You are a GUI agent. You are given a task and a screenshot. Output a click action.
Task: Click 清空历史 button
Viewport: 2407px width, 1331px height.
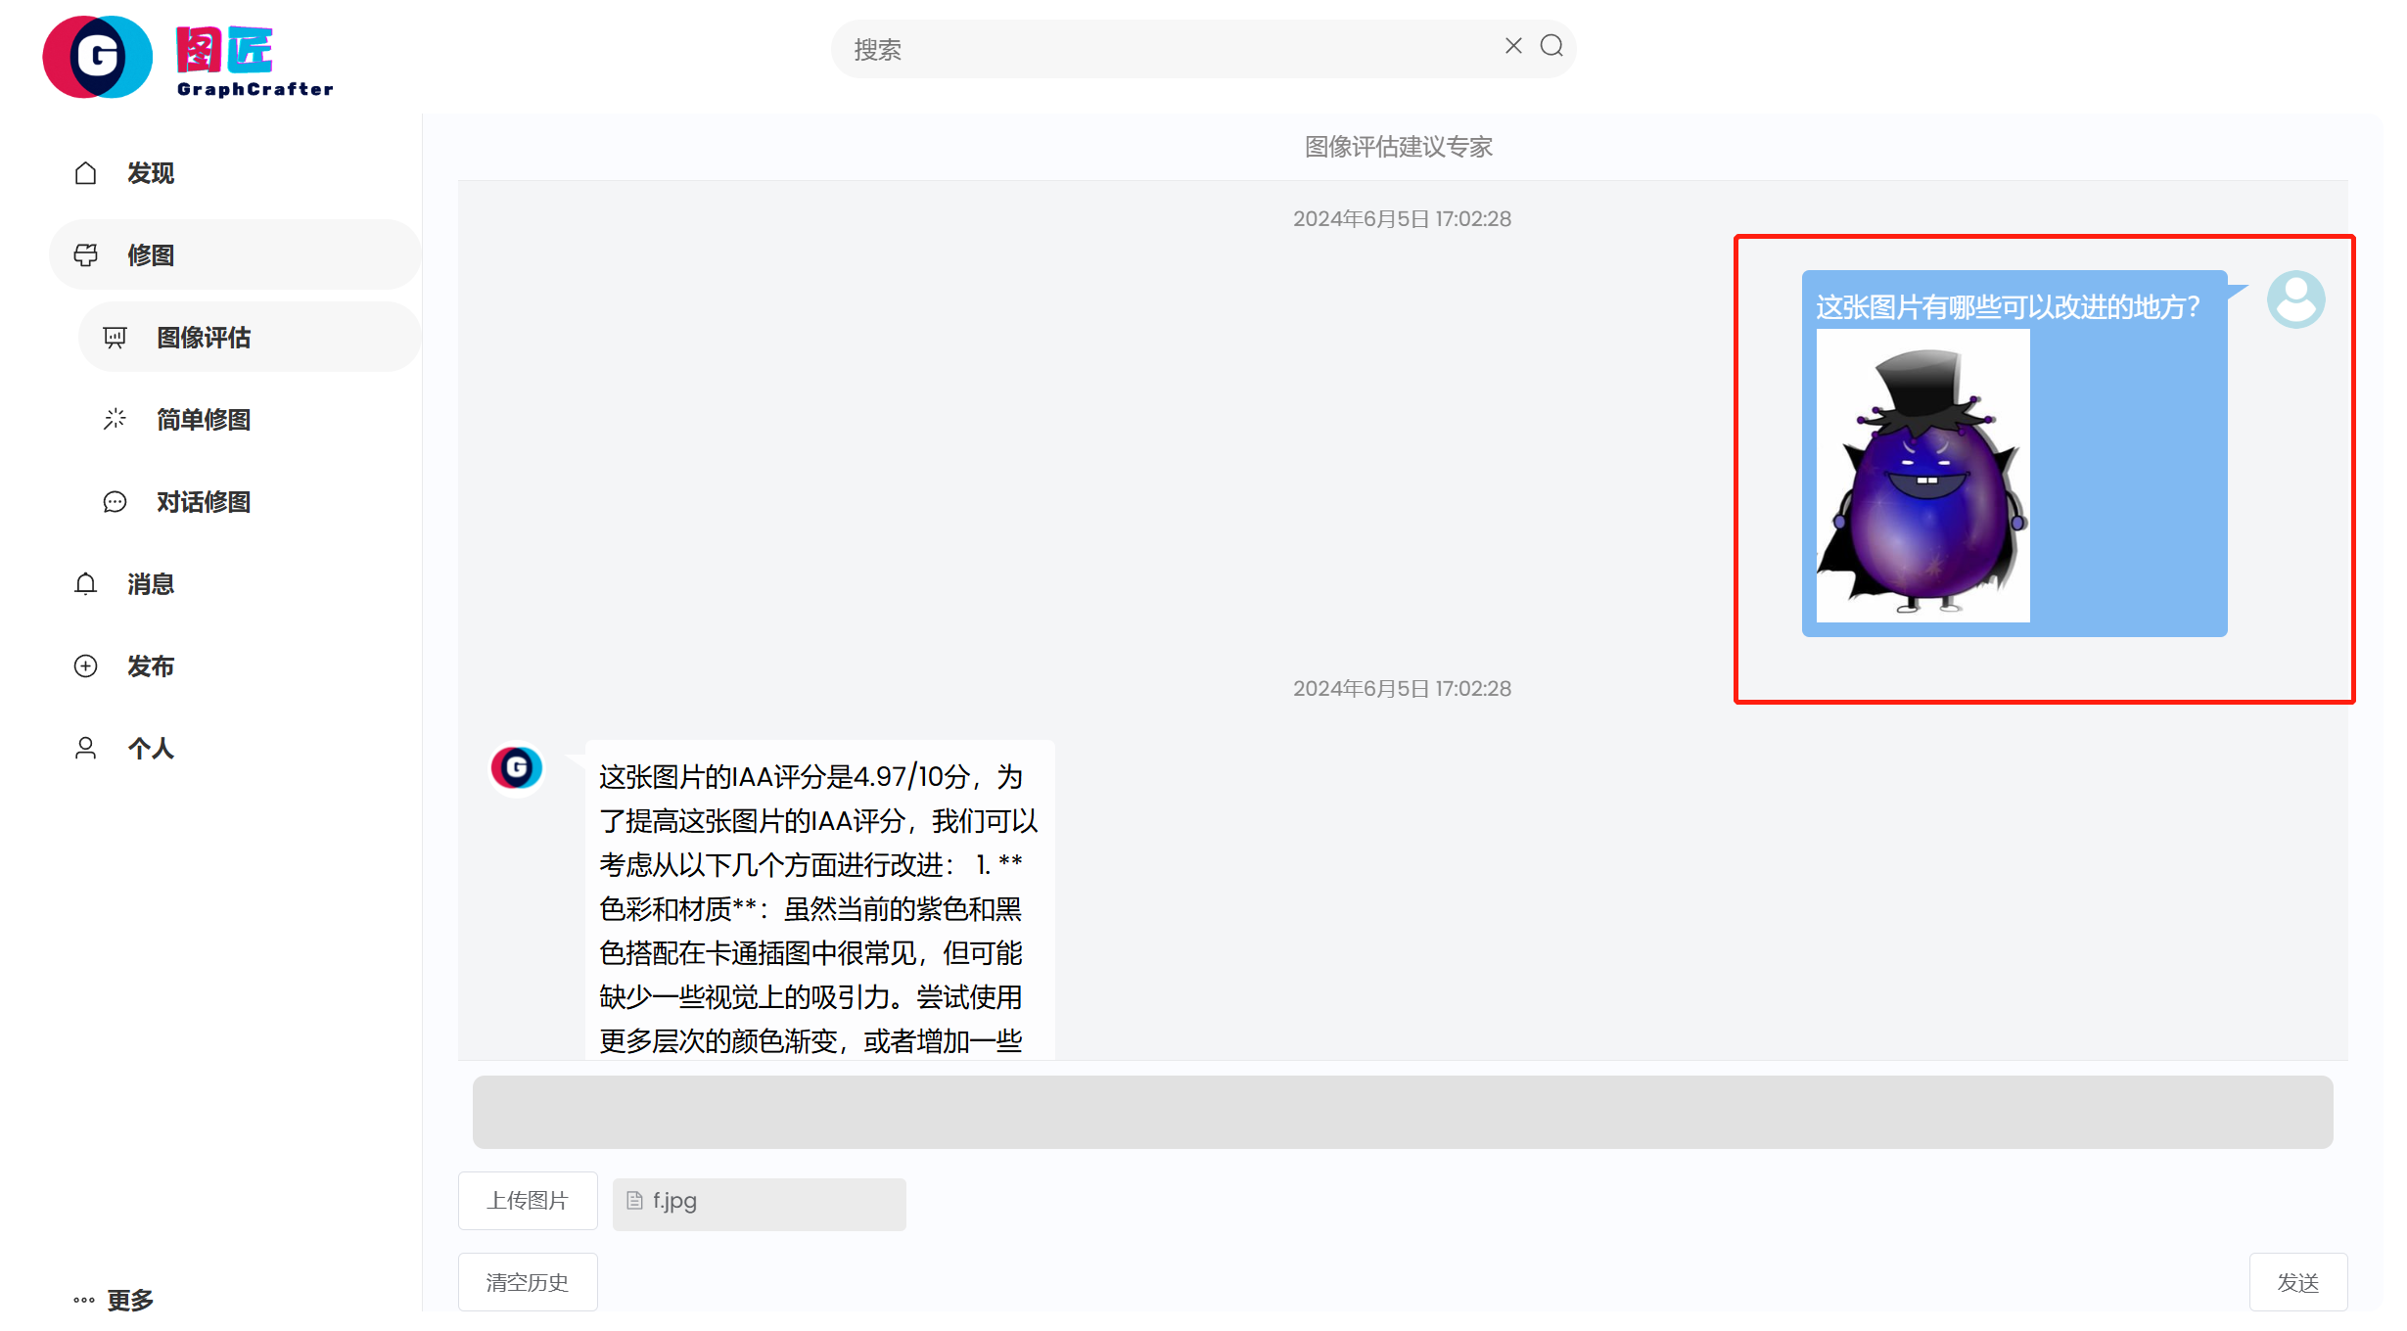tap(528, 1282)
